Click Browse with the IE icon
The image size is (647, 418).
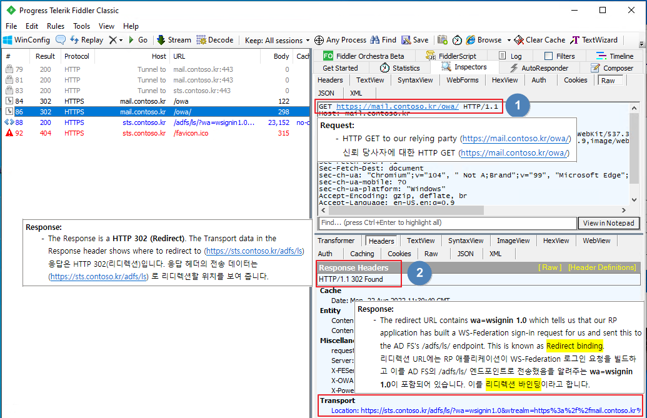pos(484,40)
